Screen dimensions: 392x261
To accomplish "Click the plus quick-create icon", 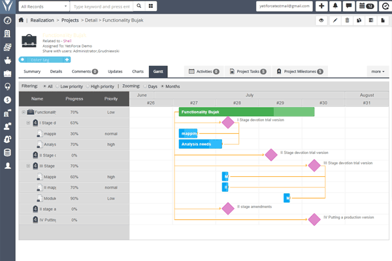I will coord(322,6).
